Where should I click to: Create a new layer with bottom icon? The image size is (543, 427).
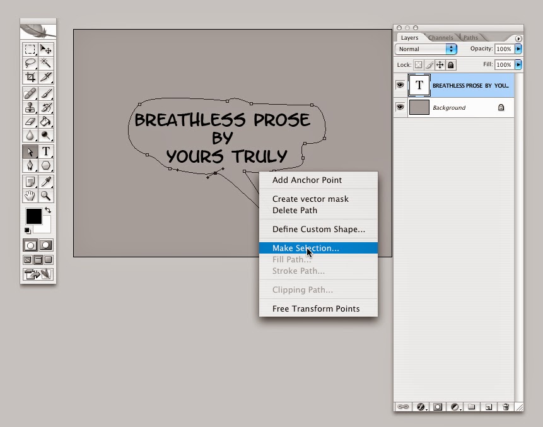pos(489,407)
